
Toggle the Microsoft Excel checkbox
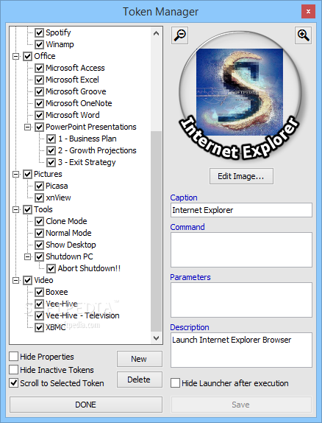[x=39, y=80]
